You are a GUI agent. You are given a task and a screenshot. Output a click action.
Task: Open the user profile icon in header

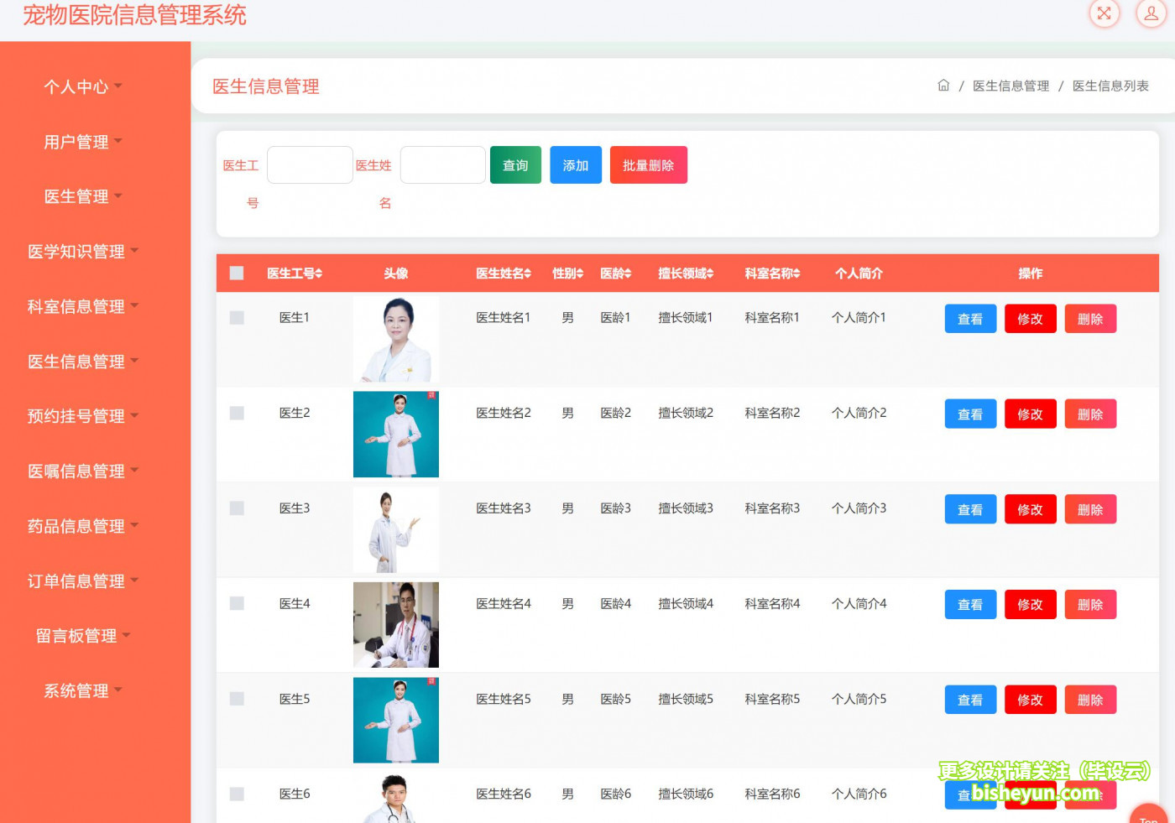tap(1151, 13)
